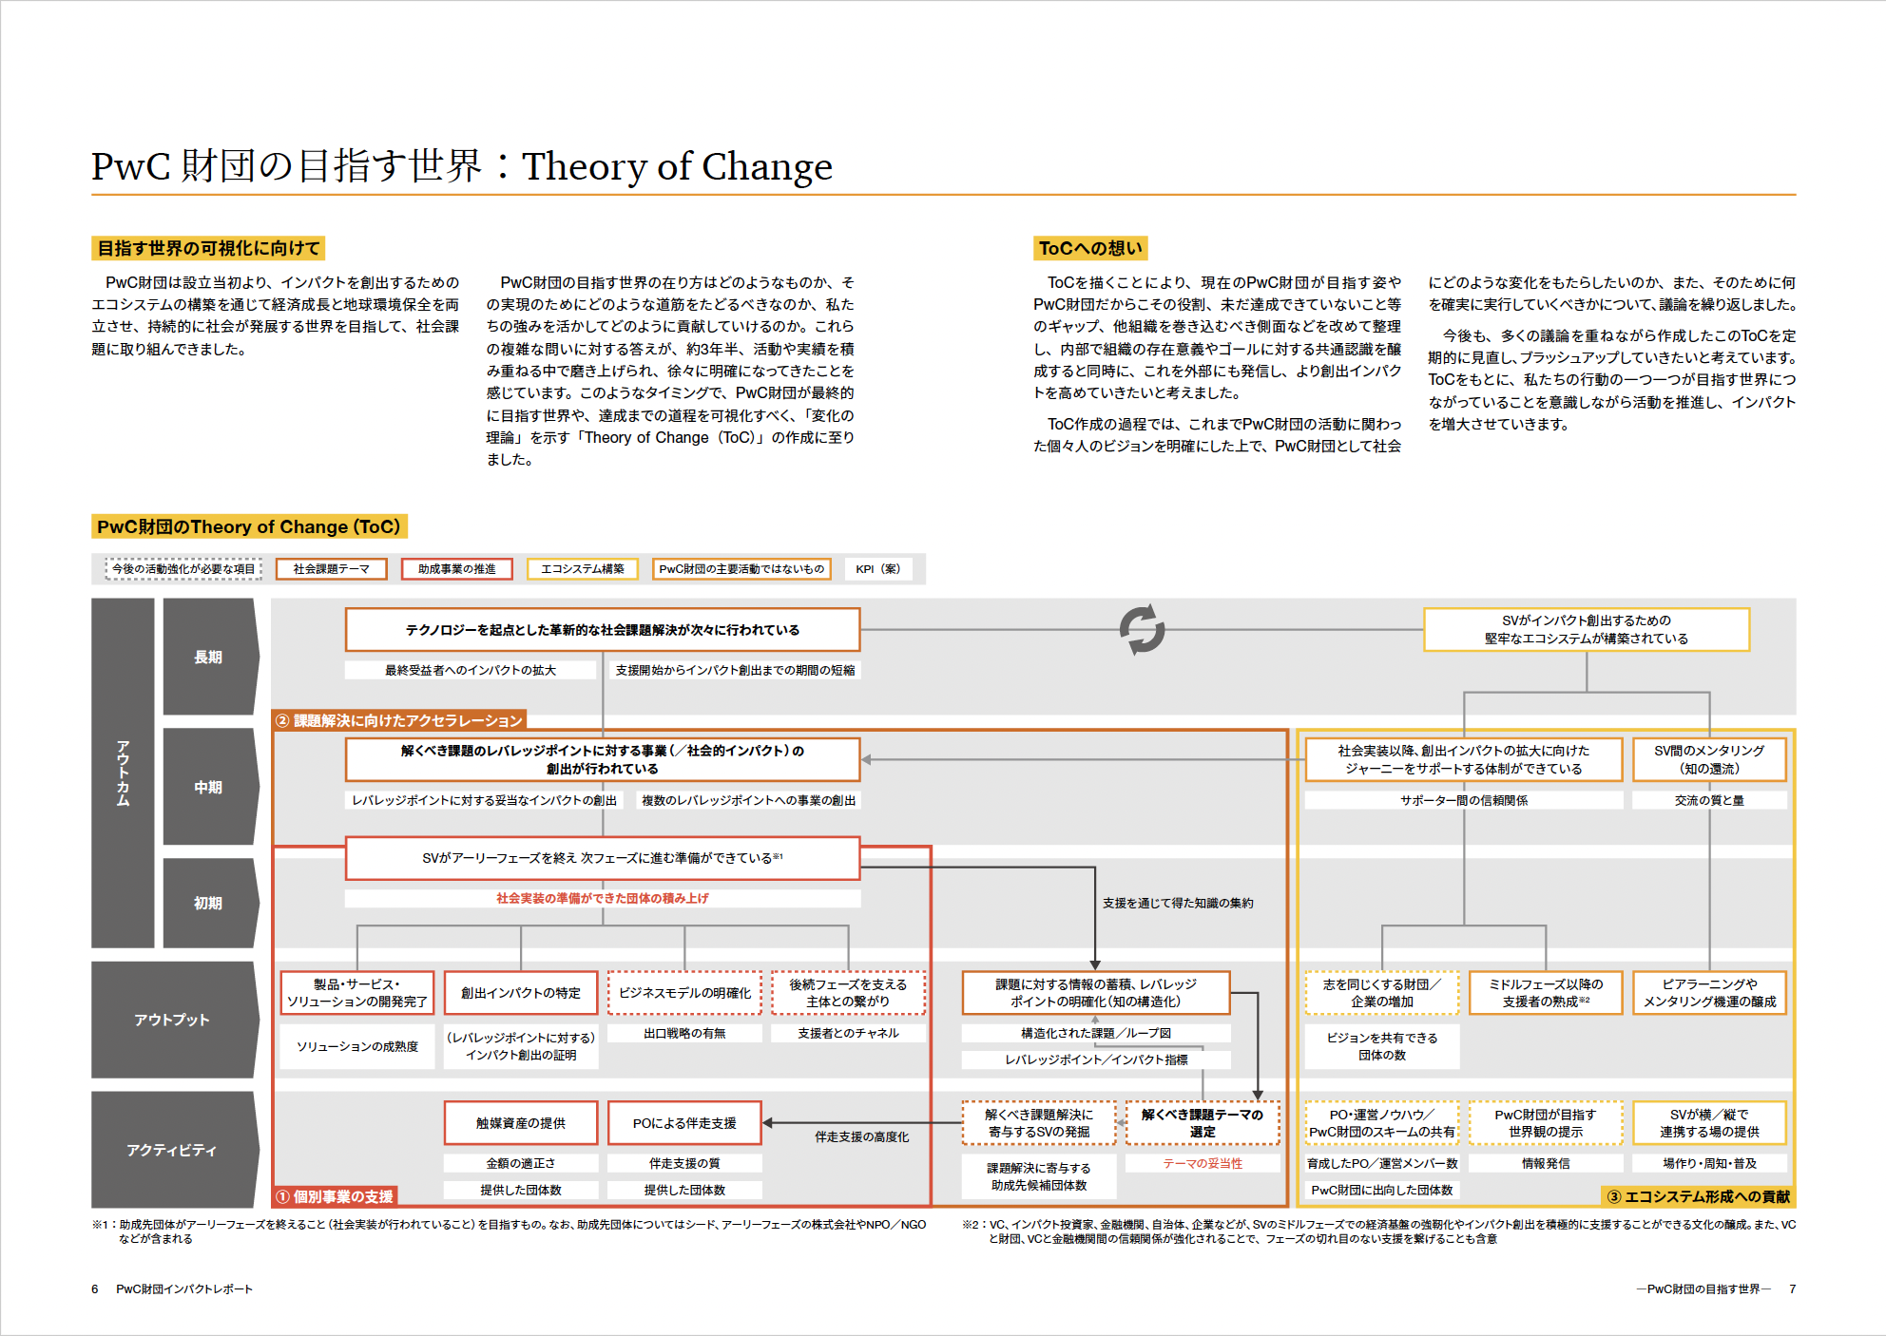
Task: Click the 目指す世界の可視化に向けて heading
Action: 209,248
